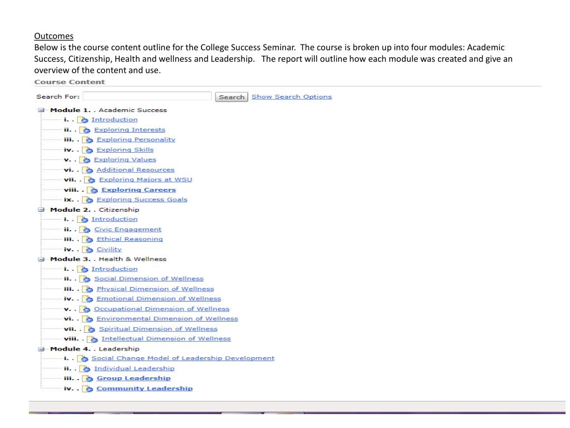This screenshot has height=428, width=570.
Task: Click the icon beside Exploring Success Goals
Action: click(x=87, y=200)
